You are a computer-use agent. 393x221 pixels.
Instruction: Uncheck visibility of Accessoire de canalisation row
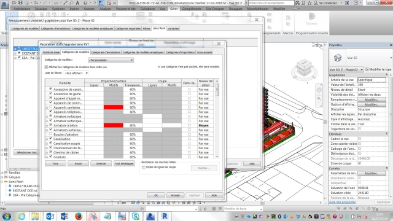click(50, 89)
